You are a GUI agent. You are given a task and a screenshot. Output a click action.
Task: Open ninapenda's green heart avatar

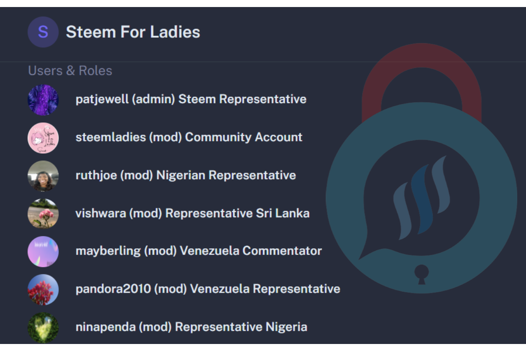tap(43, 327)
